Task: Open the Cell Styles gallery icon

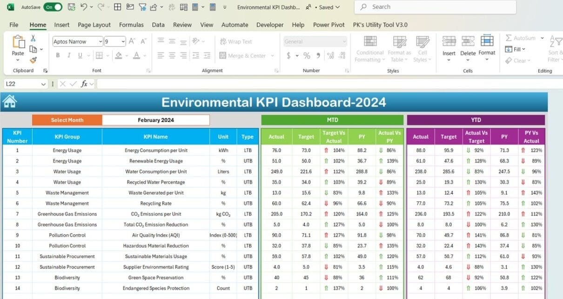Action: (x=422, y=47)
